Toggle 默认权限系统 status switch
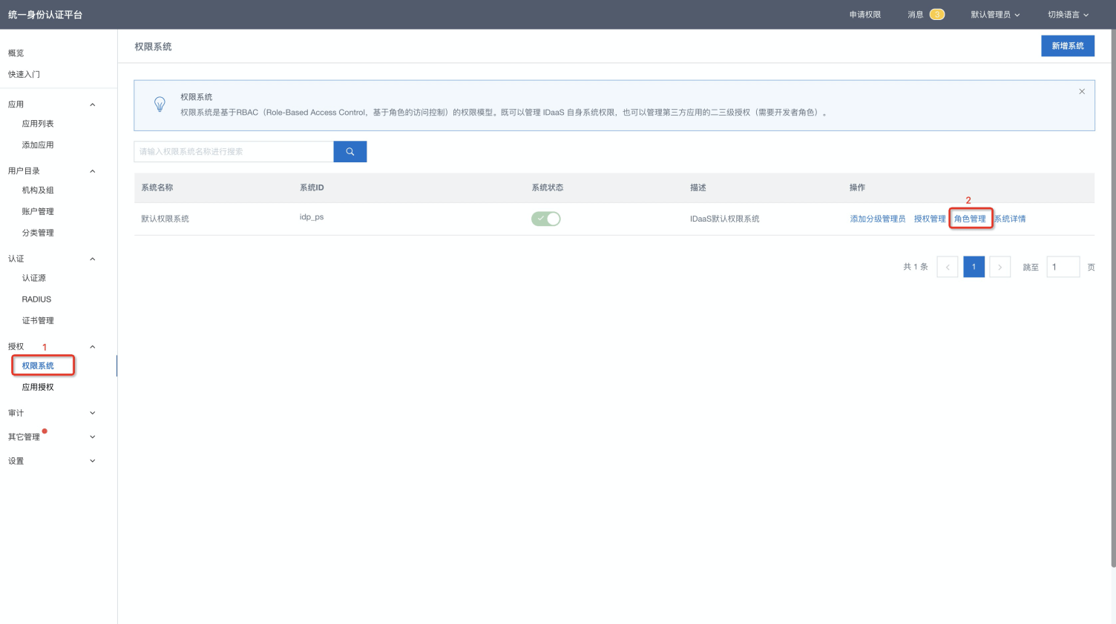 [546, 219]
